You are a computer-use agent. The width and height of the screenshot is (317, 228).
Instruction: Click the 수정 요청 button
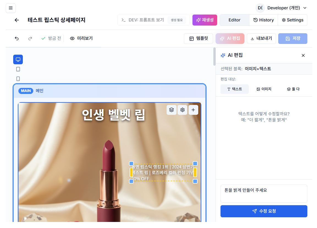coord(264,211)
